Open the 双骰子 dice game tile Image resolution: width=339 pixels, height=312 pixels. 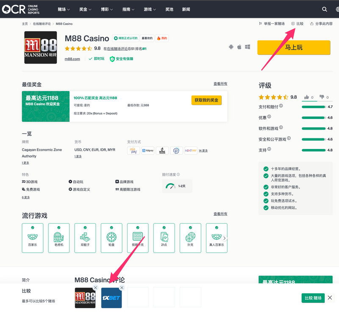click(x=85, y=238)
